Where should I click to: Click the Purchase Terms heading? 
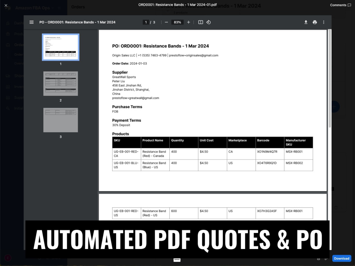click(127, 107)
